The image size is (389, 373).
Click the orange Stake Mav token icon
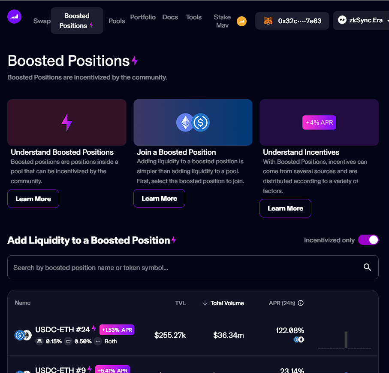242,21
